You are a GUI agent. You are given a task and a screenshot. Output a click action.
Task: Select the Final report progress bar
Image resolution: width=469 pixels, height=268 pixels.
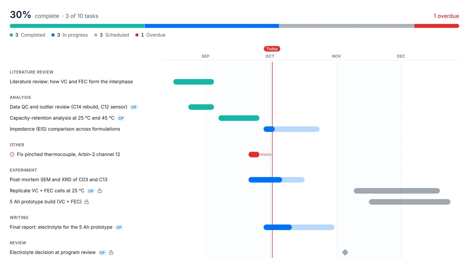point(299,227)
